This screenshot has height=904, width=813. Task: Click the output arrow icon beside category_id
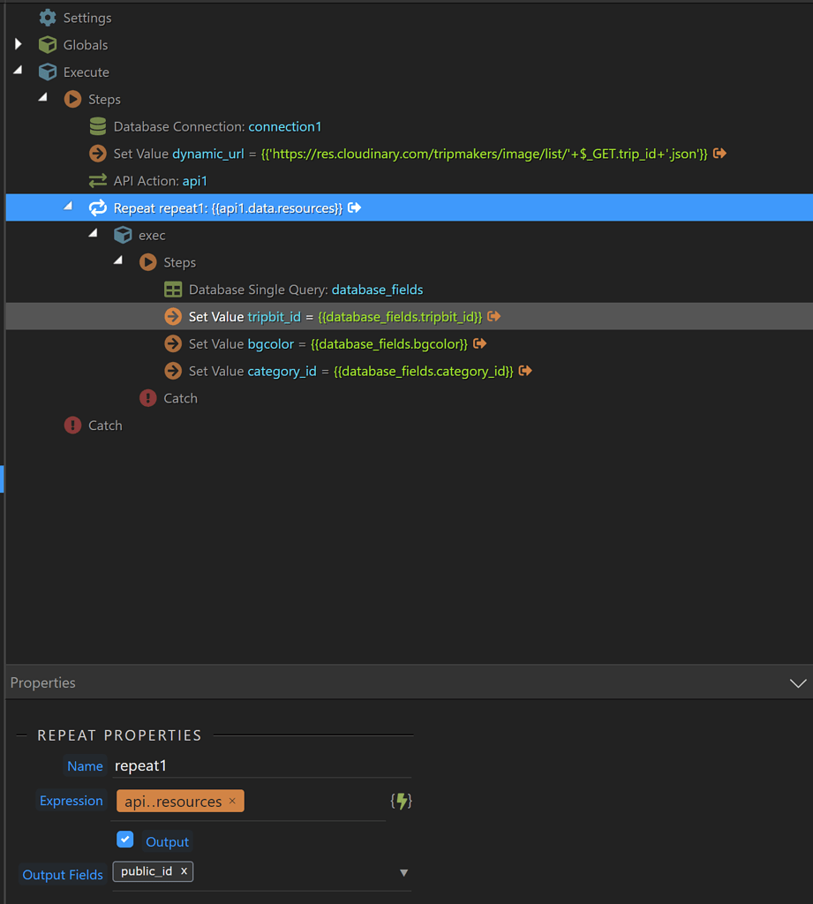pyautogui.click(x=525, y=371)
